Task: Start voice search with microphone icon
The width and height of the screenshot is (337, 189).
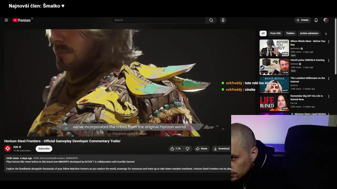Action: tap(223, 20)
